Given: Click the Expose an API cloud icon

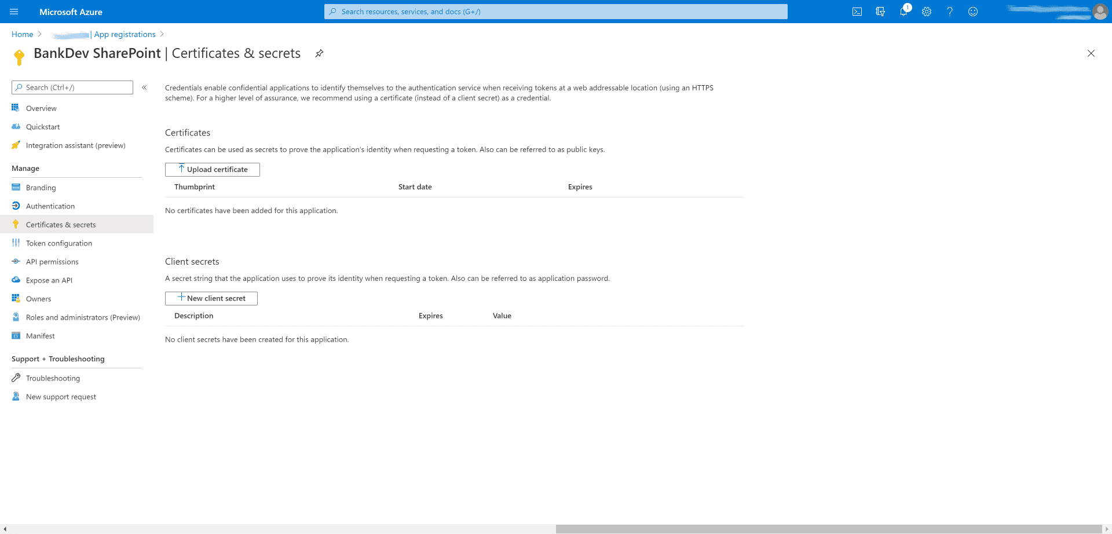Looking at the screenshot, I should pos(16,280).
